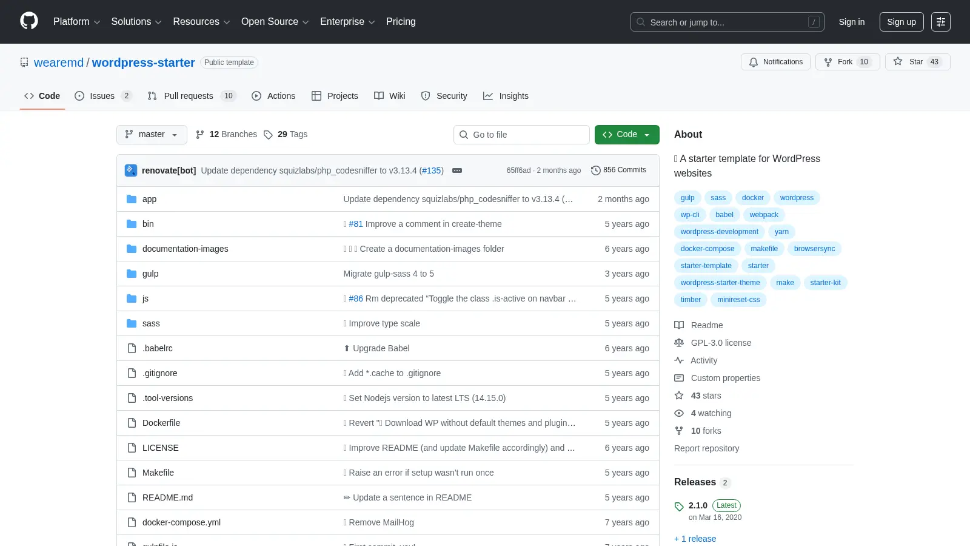
Task: Click the Sign up button
Action: [x=901, y=22]
